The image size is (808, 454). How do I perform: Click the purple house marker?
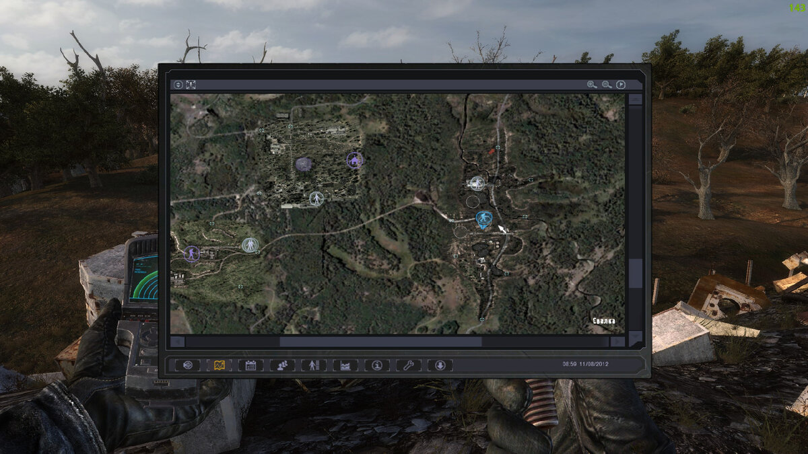pos(354,160)
